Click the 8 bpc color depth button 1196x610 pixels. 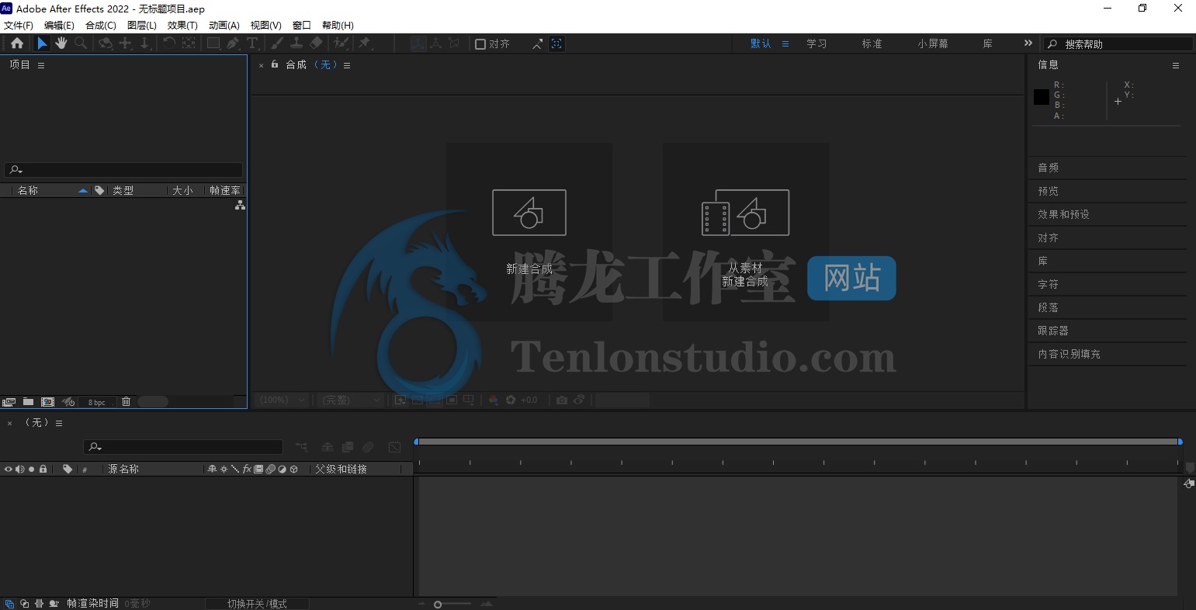pyautogui.click(x=96, y=402)
